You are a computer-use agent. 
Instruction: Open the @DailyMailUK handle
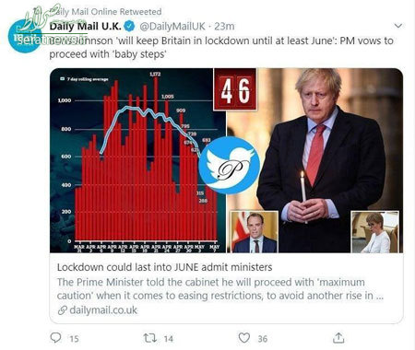(172, 26)
